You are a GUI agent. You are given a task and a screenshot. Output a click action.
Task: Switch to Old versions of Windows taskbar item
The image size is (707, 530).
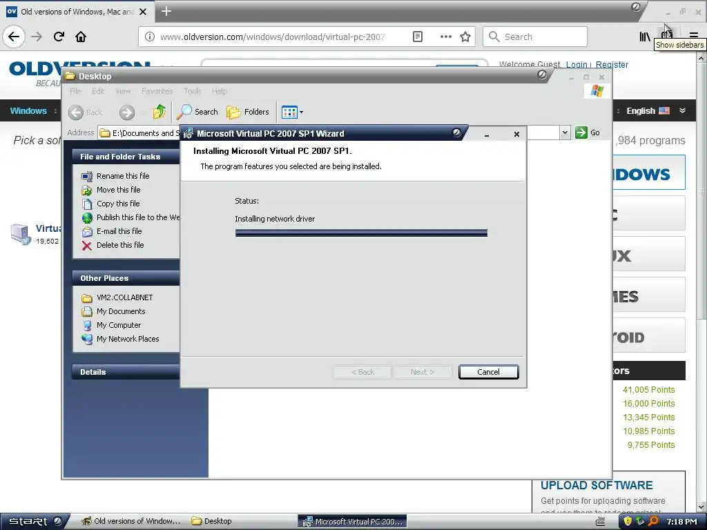(x=131, y=522)
